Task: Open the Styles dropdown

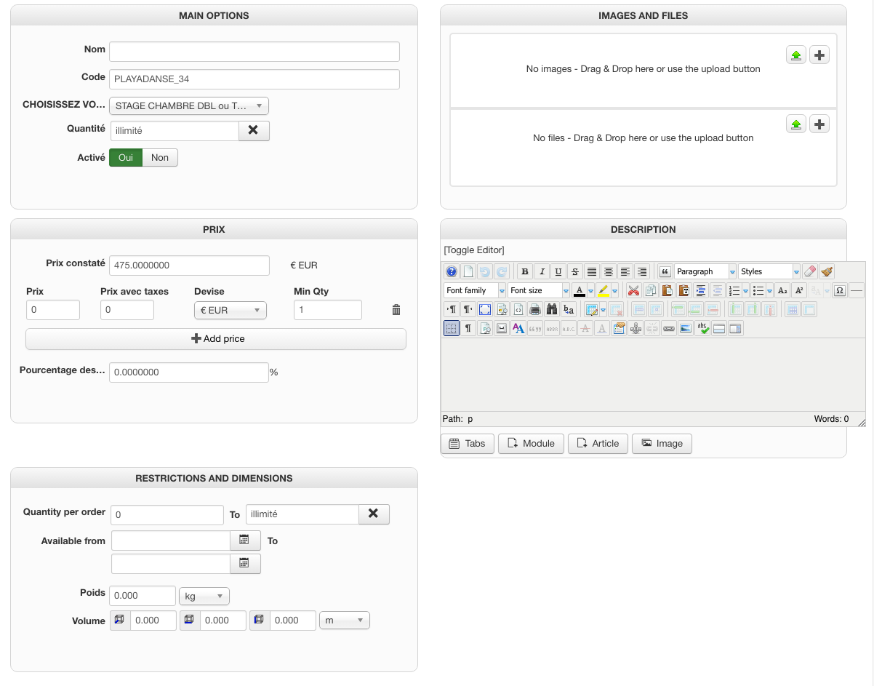Action: coord(769,271)
